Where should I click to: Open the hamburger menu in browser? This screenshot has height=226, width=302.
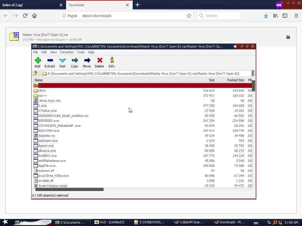click(x=296, y=16)
